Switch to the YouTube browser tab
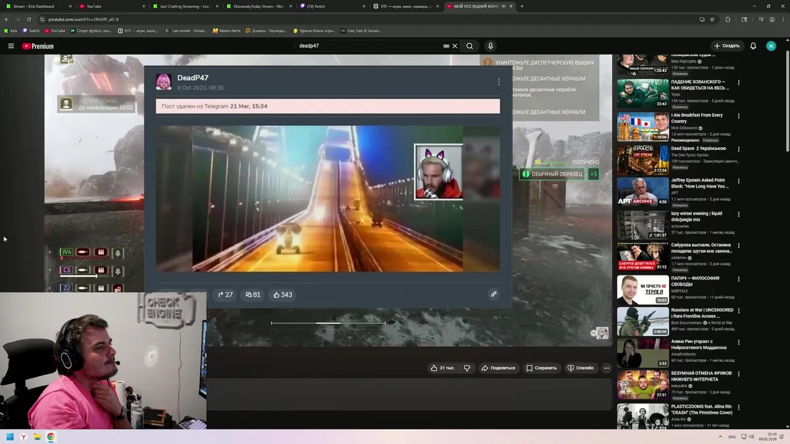790x444 pixels. (111, 6)
